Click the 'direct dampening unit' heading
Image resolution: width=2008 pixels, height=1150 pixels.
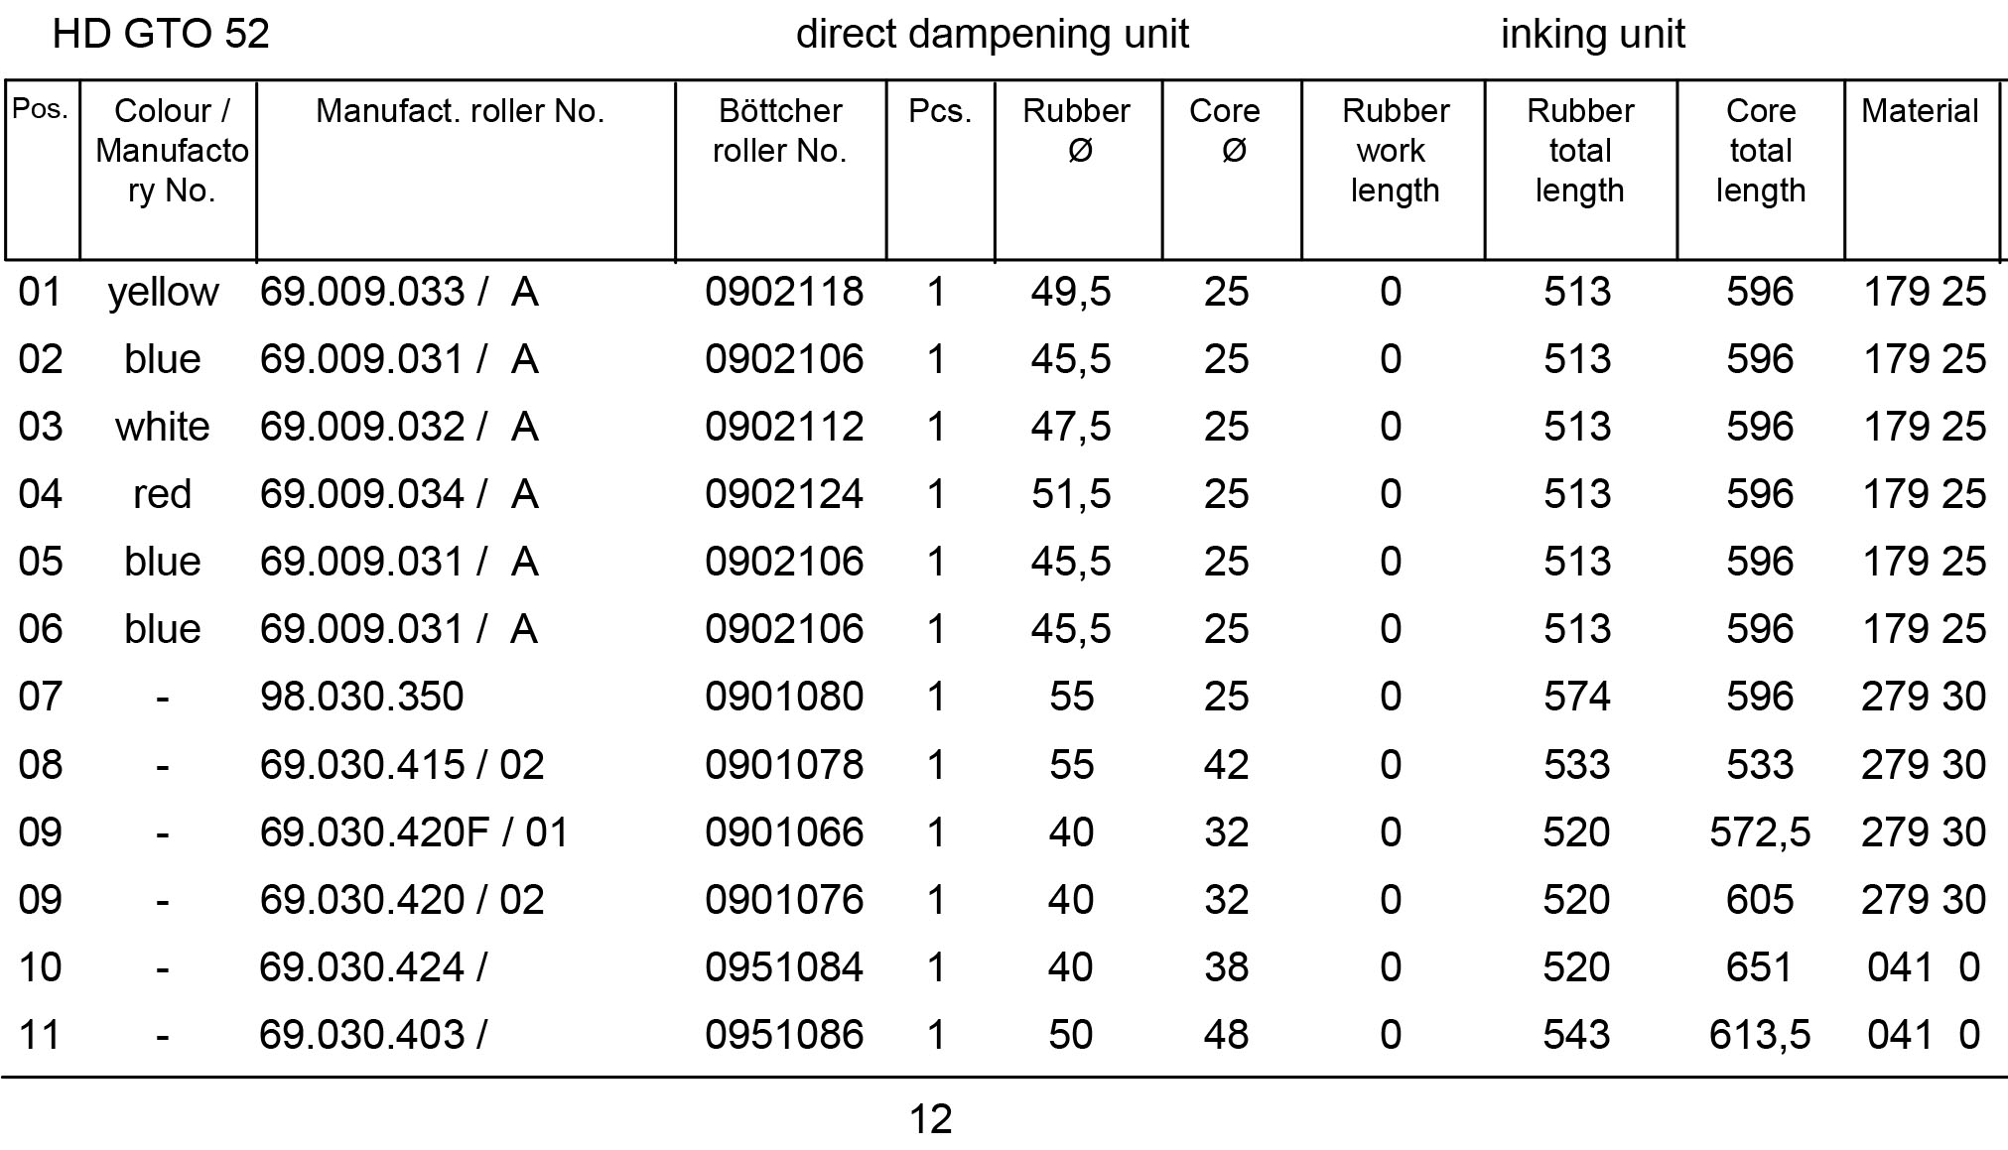click(x=992, y=35)
